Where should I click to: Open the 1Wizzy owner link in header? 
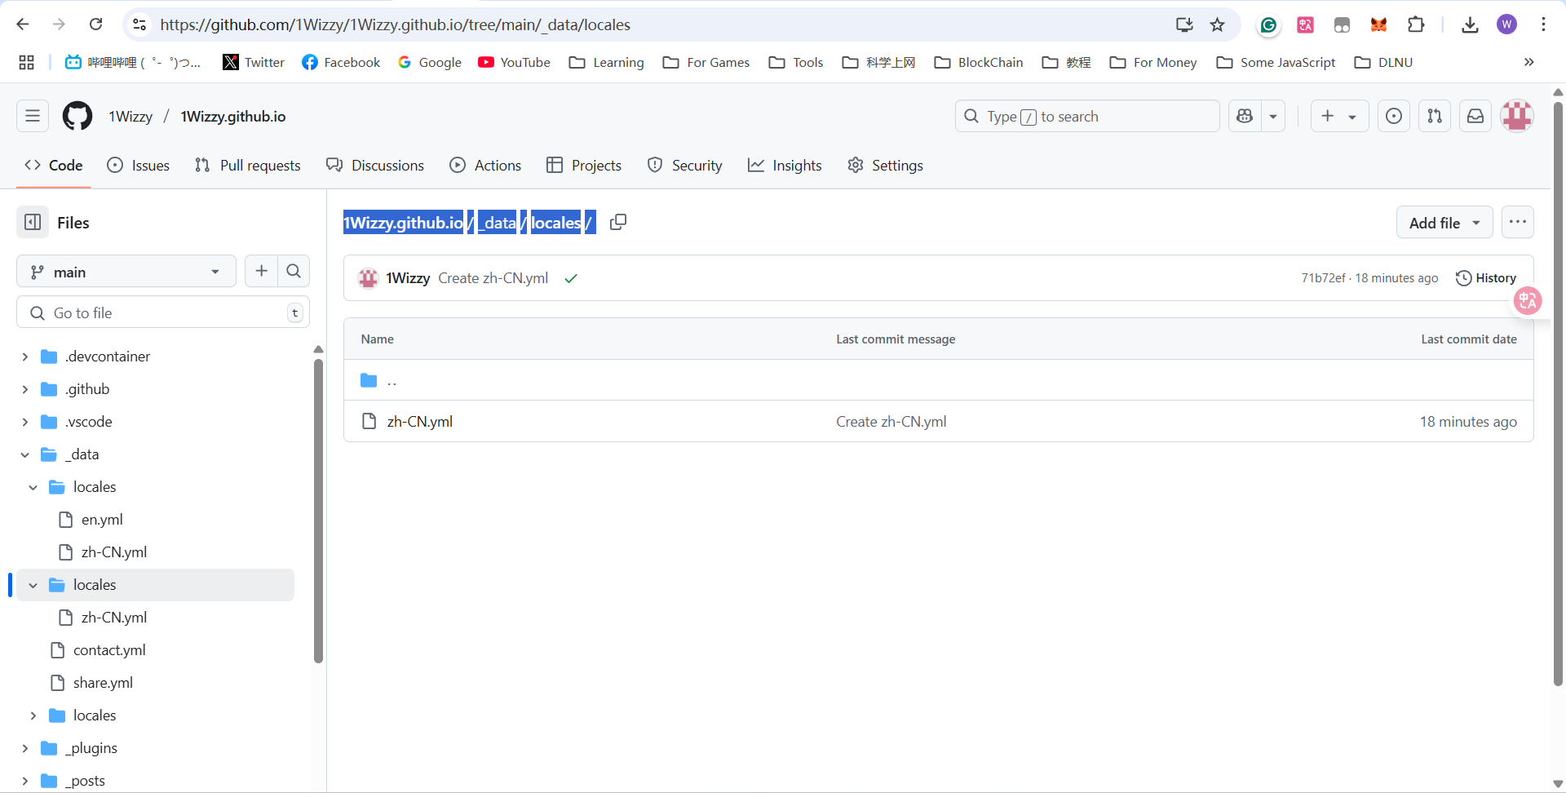130,116
